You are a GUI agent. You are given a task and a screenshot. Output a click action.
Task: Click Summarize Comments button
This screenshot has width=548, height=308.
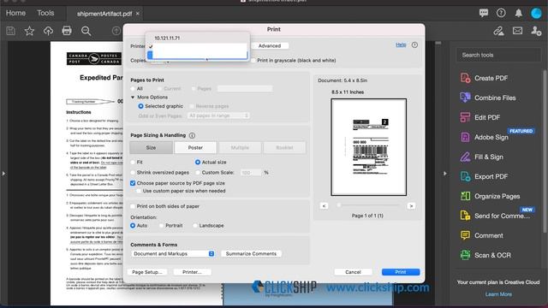point(251,254)
